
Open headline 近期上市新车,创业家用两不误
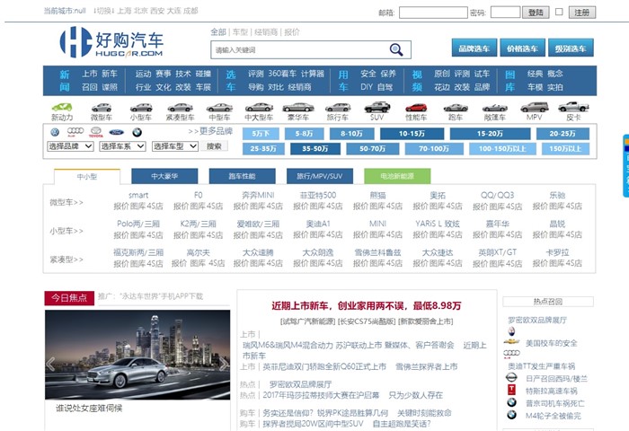[367, 306]
